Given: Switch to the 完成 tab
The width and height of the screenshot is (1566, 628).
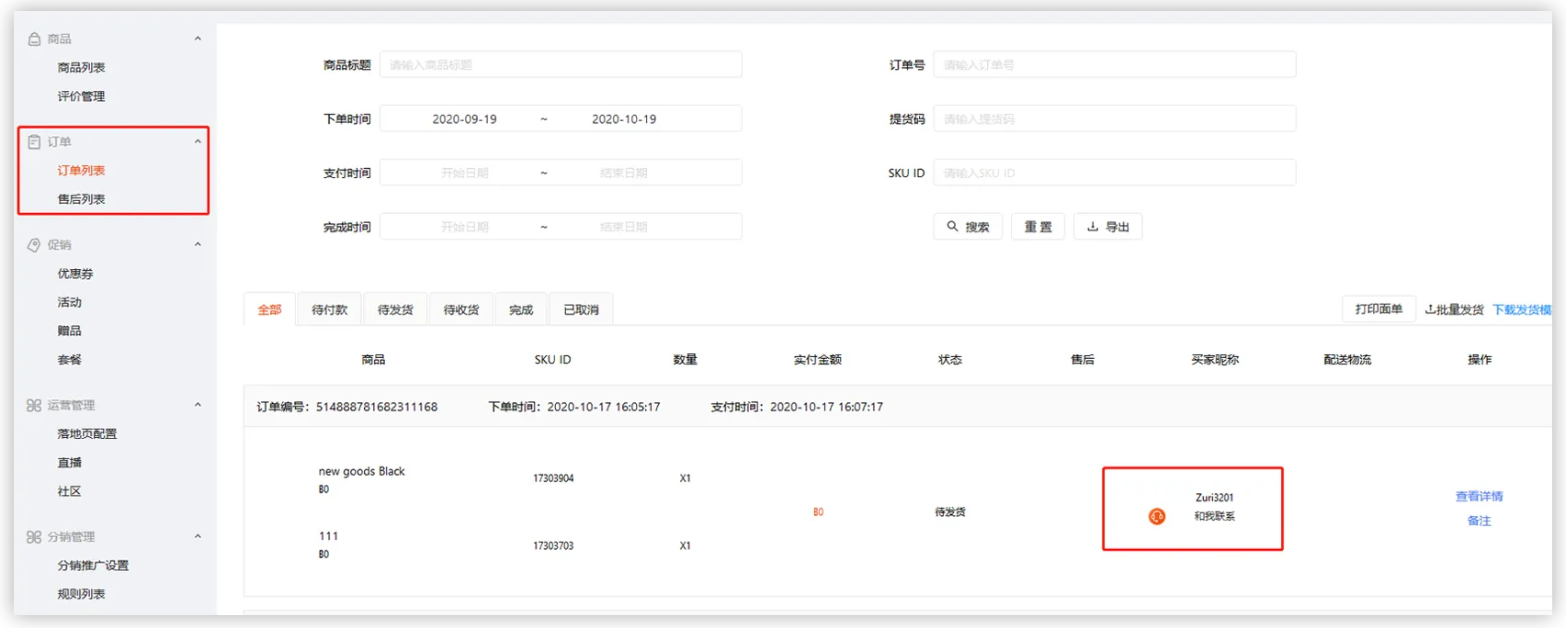Looking at the screenshot, I should point(521,309).
